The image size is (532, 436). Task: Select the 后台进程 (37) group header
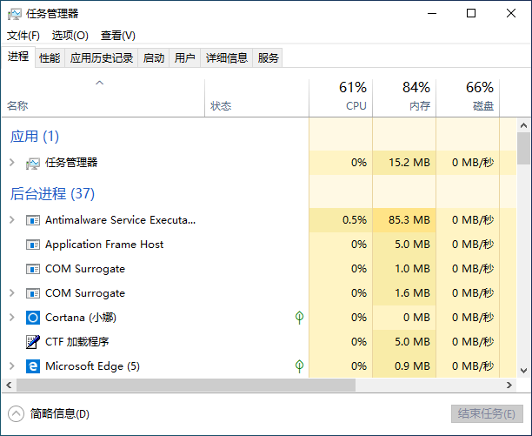pyautogui.click(x=52, y=194)
